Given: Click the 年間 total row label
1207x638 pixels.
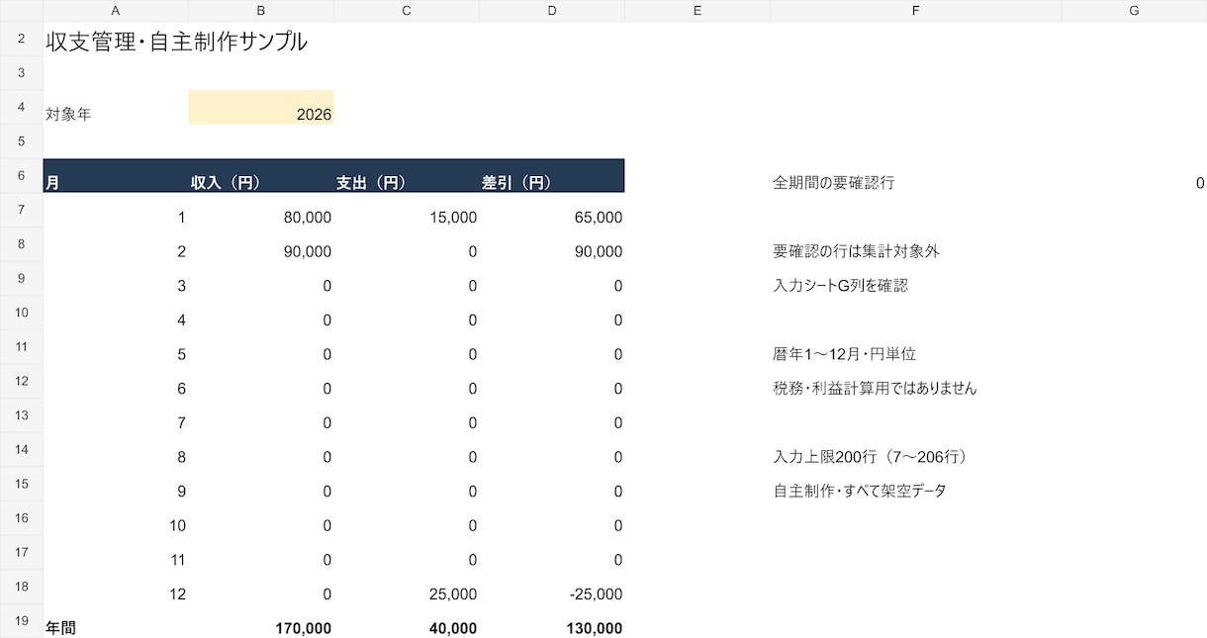Looking at the screenshot, I should pos(60,628).
